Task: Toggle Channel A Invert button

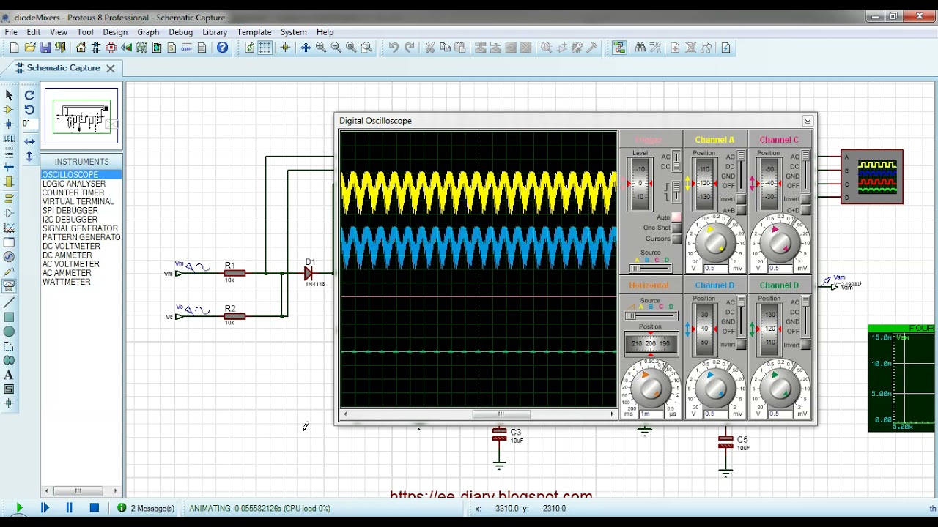Action: [741, 200]
